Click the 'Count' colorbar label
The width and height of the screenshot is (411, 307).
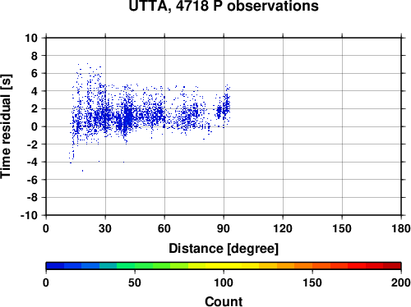(224, 301)
